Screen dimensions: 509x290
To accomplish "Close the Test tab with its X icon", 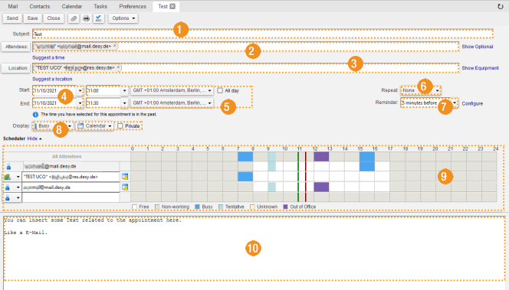I will coord(172,6).
